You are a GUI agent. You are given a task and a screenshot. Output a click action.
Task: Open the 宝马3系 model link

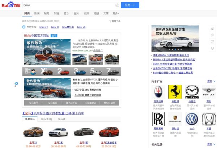click(58, 143)
